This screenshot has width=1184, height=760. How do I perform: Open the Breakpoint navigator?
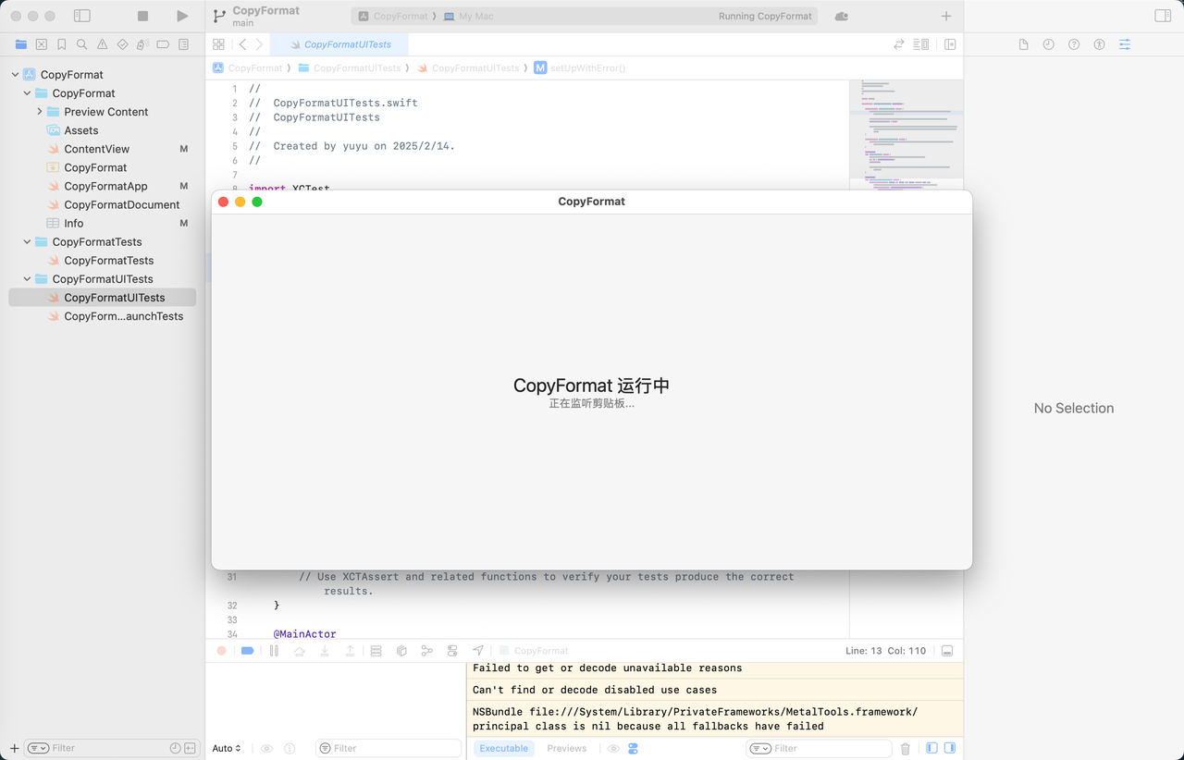tap(163, 44)
